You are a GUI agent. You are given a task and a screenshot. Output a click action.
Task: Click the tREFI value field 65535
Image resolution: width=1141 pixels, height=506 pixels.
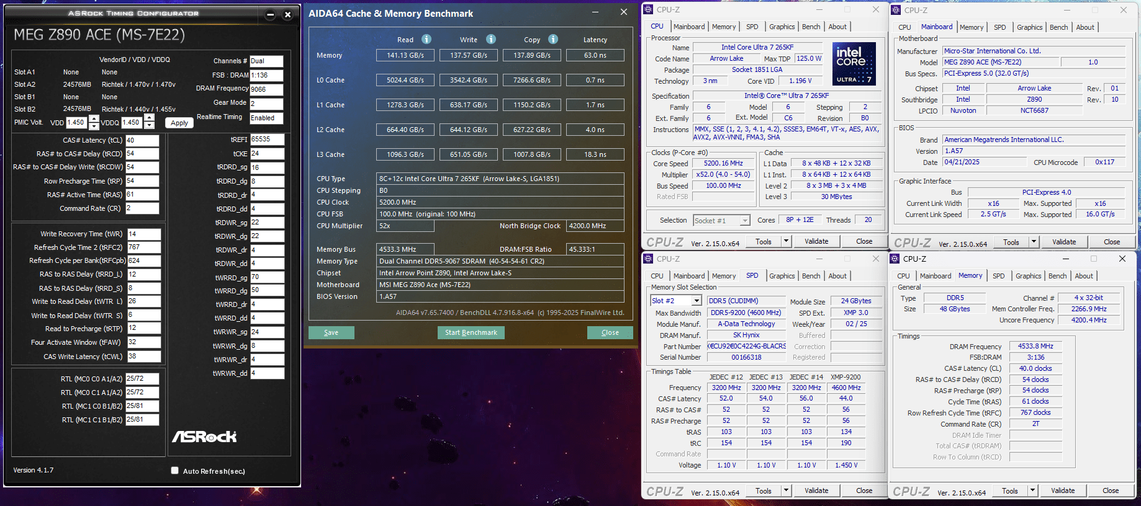(268, 140)
